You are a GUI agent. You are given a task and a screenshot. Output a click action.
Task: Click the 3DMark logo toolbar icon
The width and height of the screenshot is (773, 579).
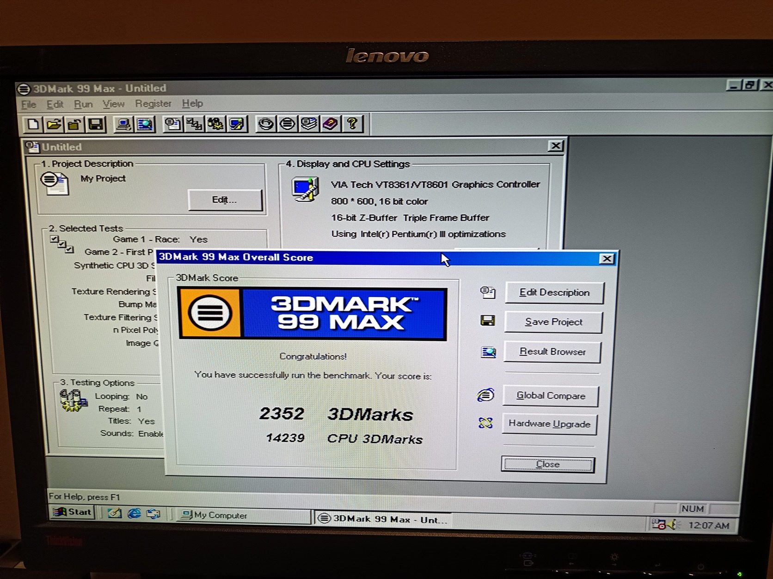287,124
